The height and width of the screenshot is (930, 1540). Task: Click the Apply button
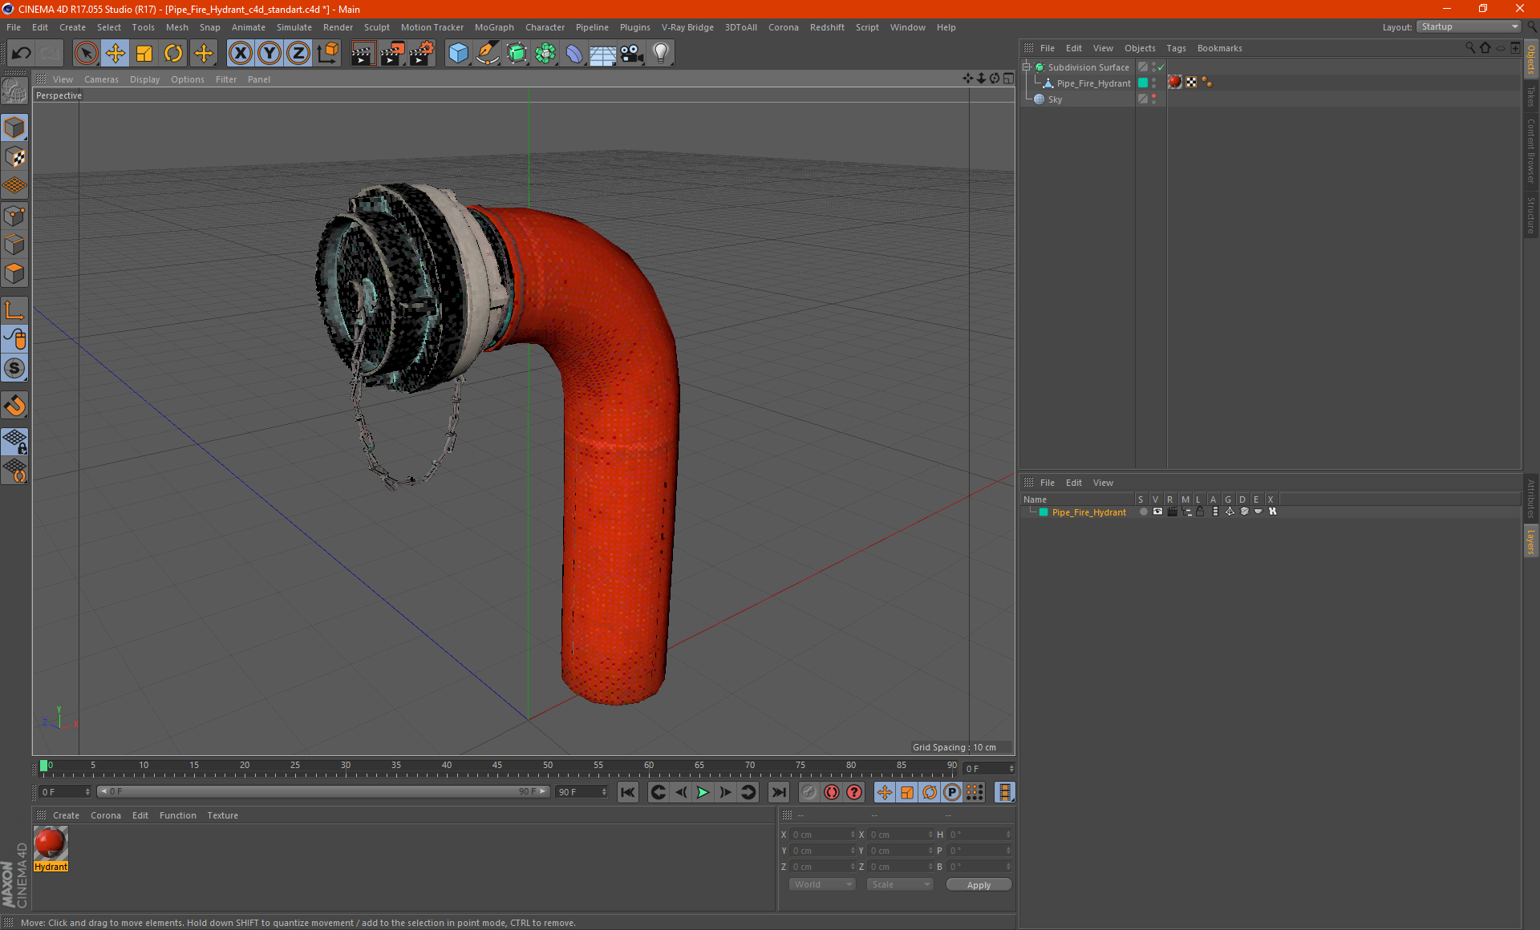coord(979,885)
